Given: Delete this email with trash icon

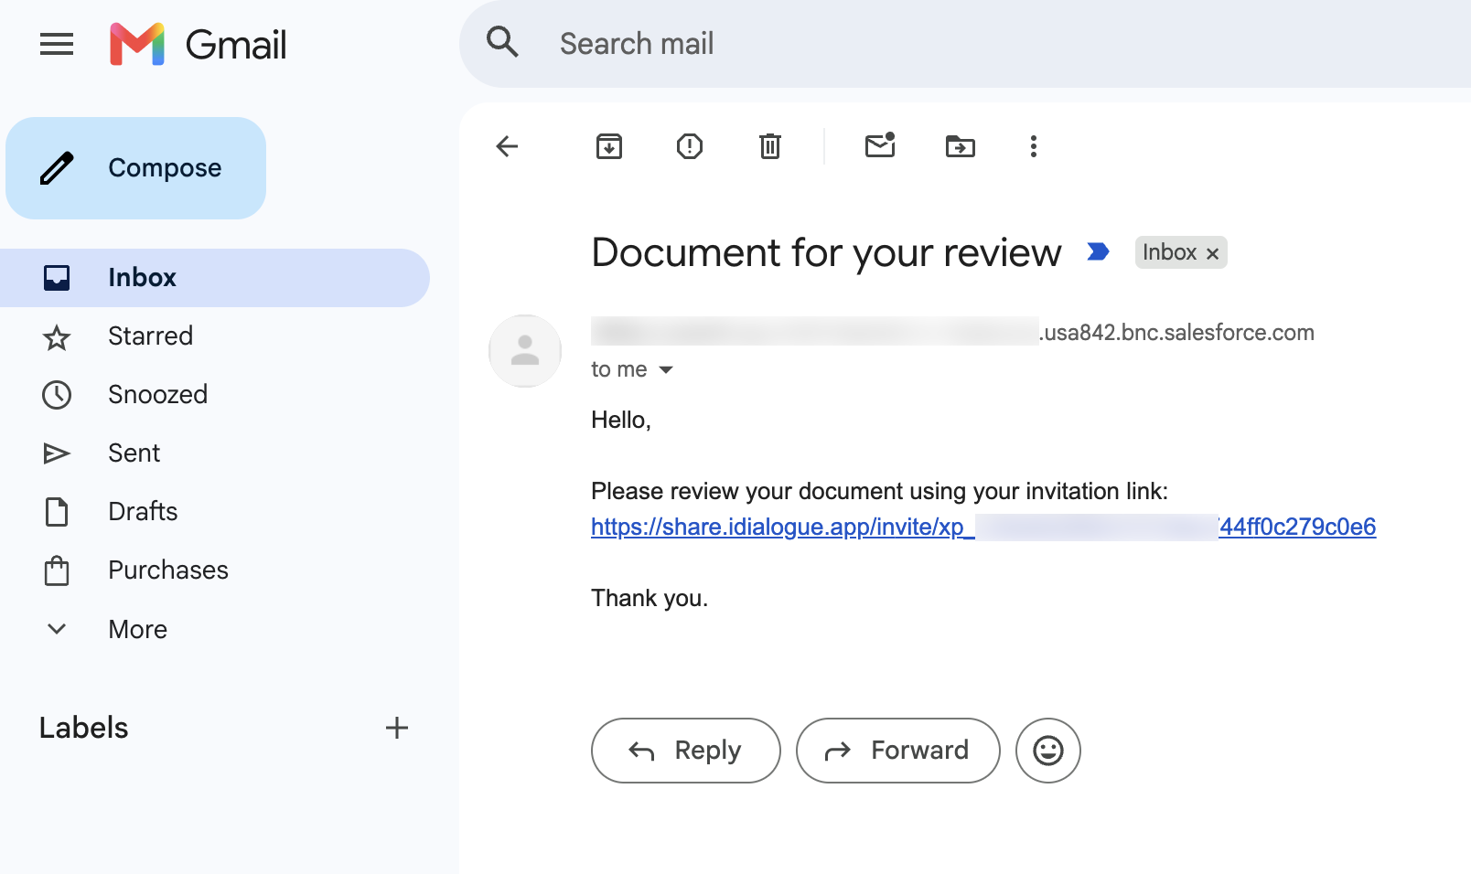Looking at the screenshot, I should tap(770, 146).
